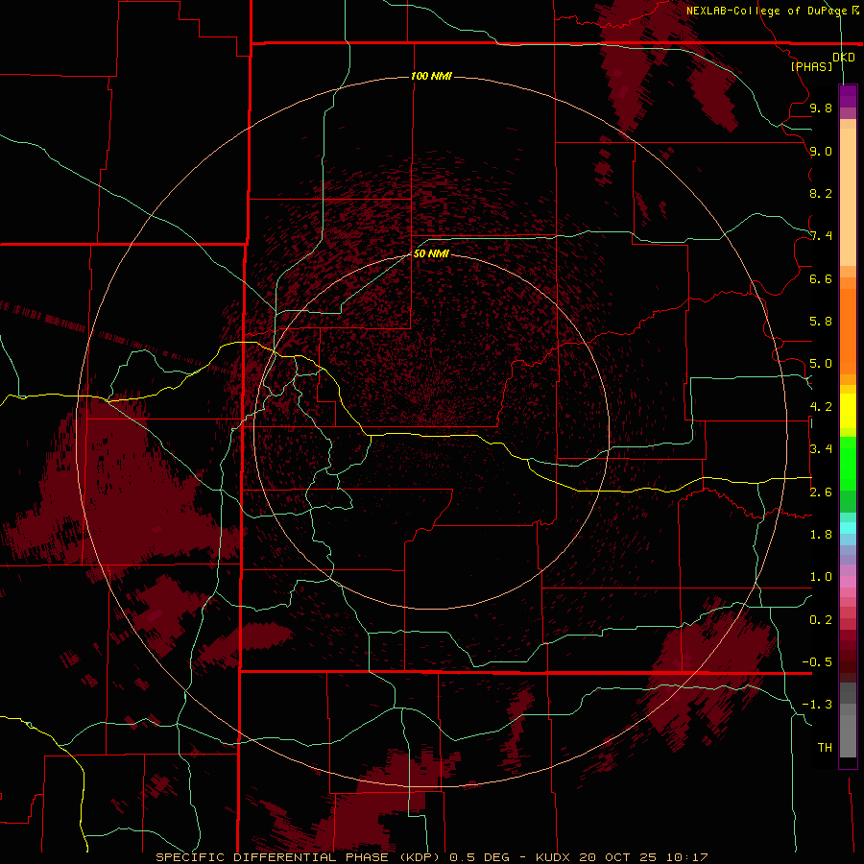Click the 3.4 scale value
Screen dimensions: 864x864
(821, 449)
